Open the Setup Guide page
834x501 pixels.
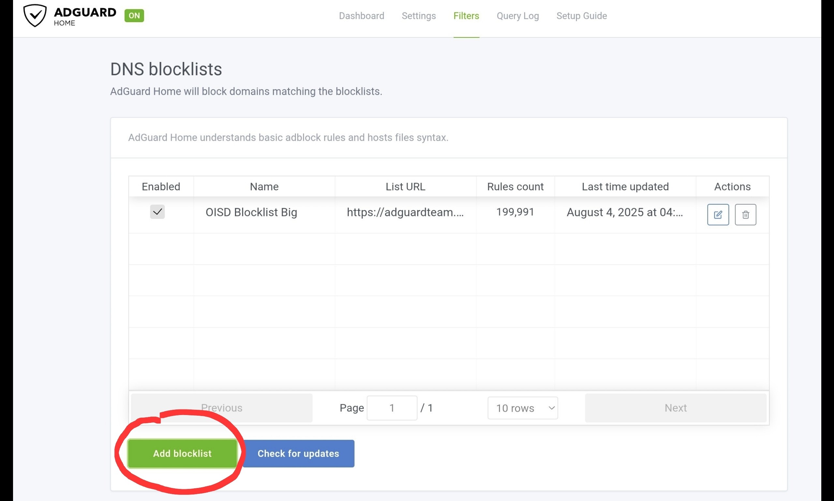coord(581,16)
